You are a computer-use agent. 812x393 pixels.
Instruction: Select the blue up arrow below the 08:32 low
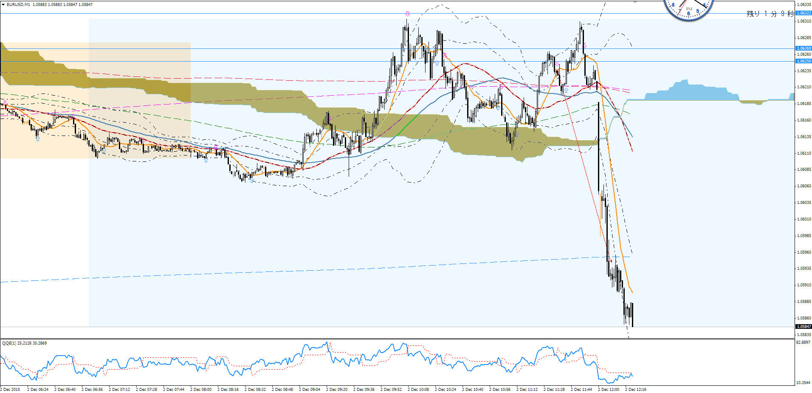point(251,180)
